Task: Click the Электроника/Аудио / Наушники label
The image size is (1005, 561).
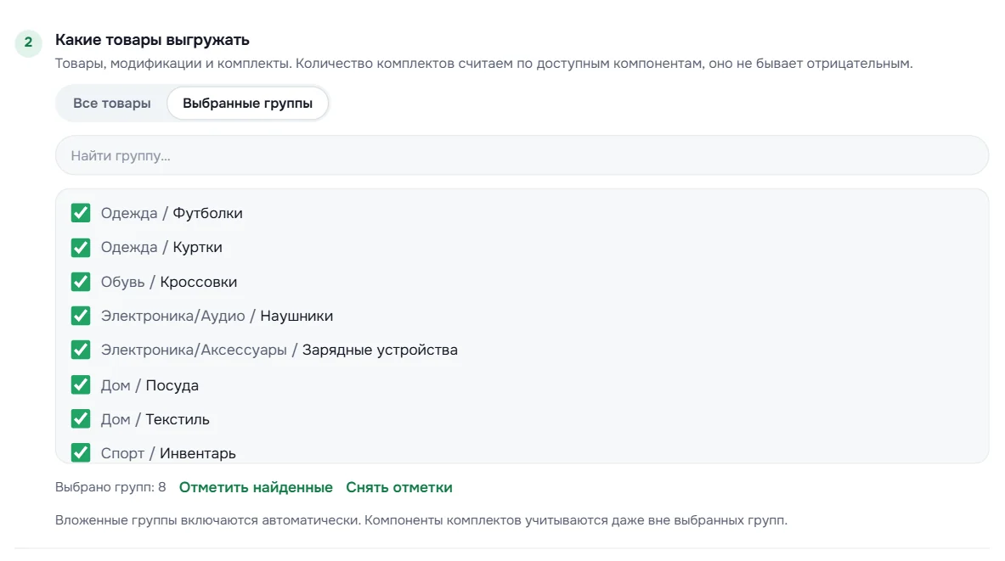Action: coord(217,316)
